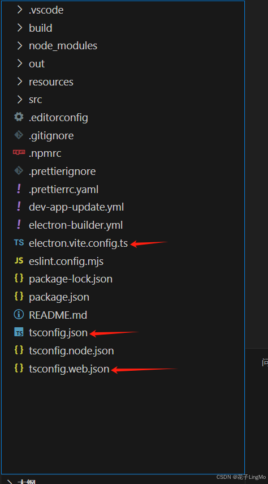This screenshot has width=268, height=484.
Task: Open the build folder name
Action: coord(40,28)
